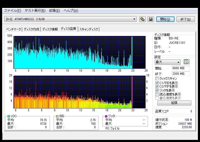Open the ATAPI iHBS212 drive dropdown
The image size is (200, 142).
(134, 19)
